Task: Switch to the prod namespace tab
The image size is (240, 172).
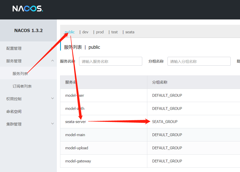Action: 100,32
